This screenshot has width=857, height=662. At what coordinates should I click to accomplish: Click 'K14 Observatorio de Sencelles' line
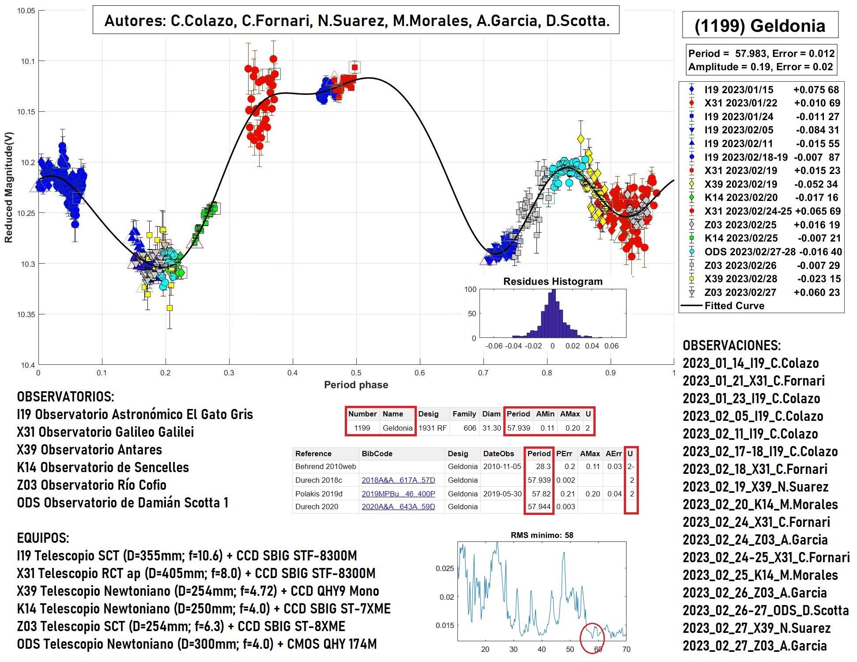(103, 467)
